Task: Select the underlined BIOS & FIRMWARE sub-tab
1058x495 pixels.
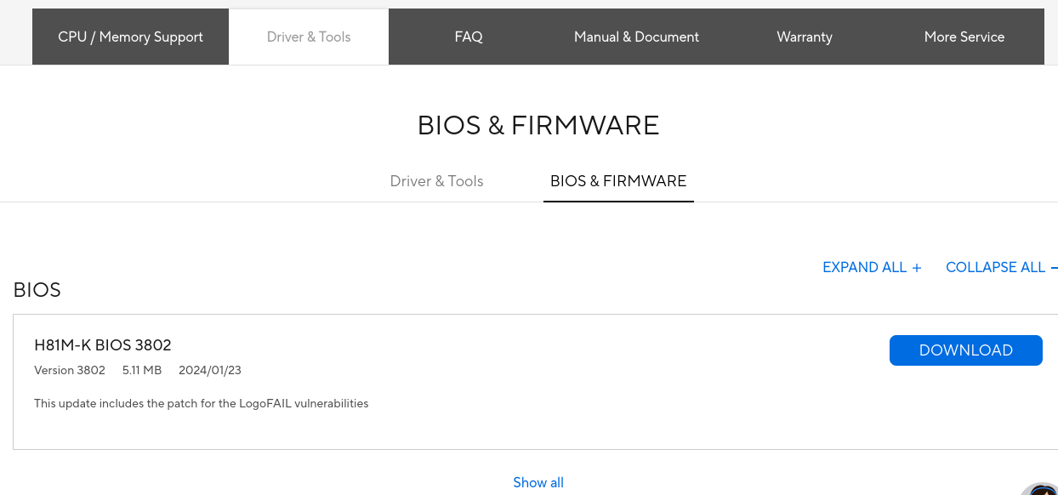Action: 618,181
